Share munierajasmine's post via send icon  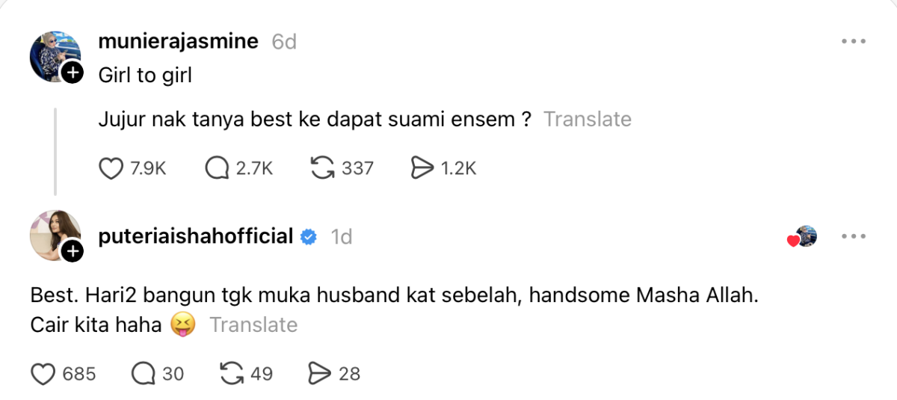422,169
